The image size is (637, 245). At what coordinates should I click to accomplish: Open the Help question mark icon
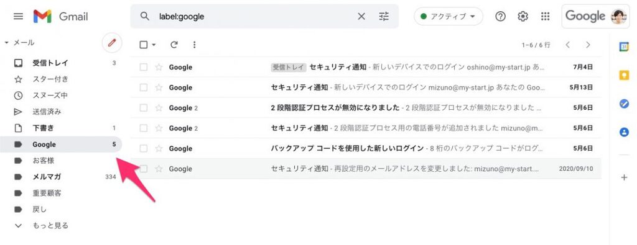(x=501, y=16)
